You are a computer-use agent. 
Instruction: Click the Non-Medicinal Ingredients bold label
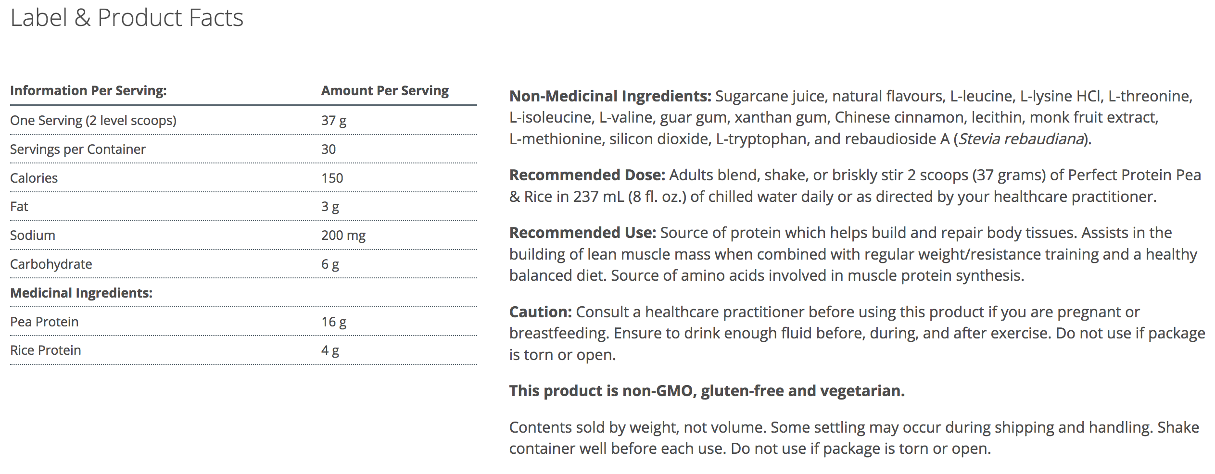(610, 97)
